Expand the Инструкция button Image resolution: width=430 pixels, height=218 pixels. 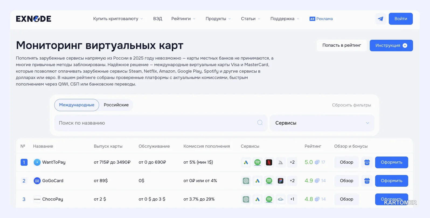pyautogui.click(x=391, y=45)
